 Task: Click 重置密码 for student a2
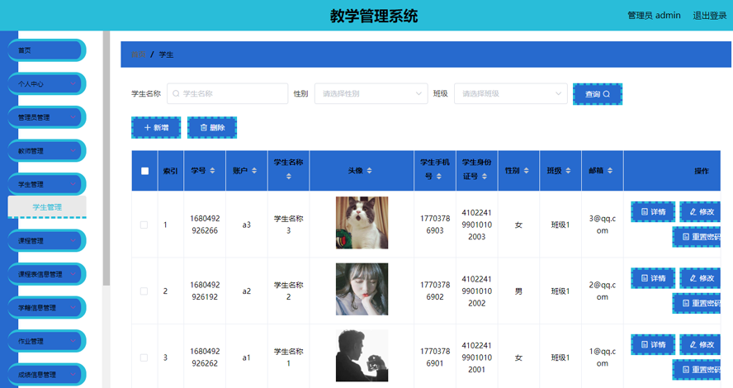(x=697, y=303)
